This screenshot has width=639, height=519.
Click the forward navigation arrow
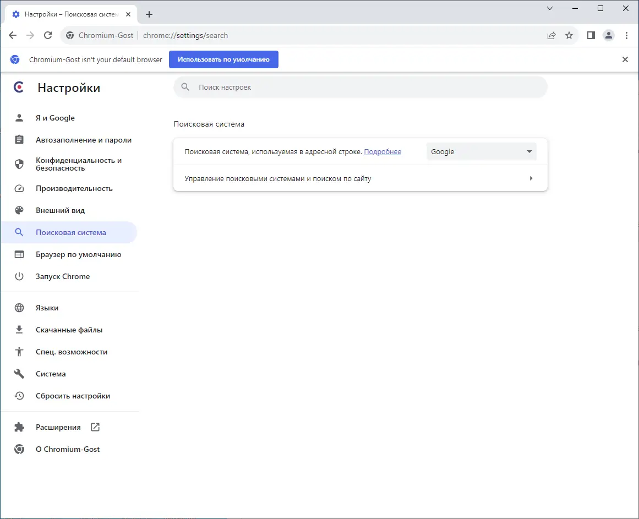tap(30, 35)
